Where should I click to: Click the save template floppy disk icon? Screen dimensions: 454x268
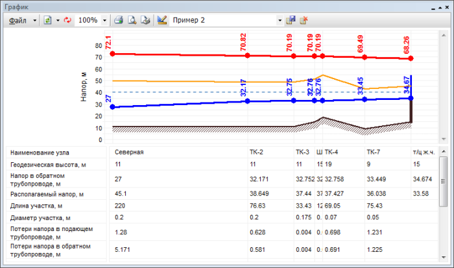click(x=291, y=20)
